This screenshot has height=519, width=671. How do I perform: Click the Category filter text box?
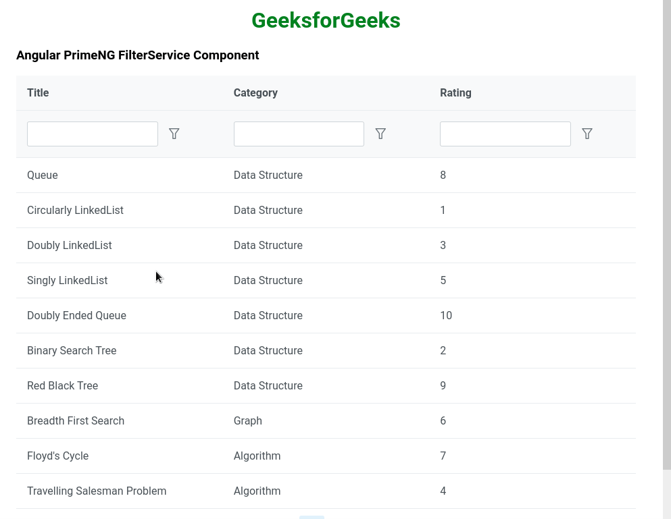[x=299, y=134]
